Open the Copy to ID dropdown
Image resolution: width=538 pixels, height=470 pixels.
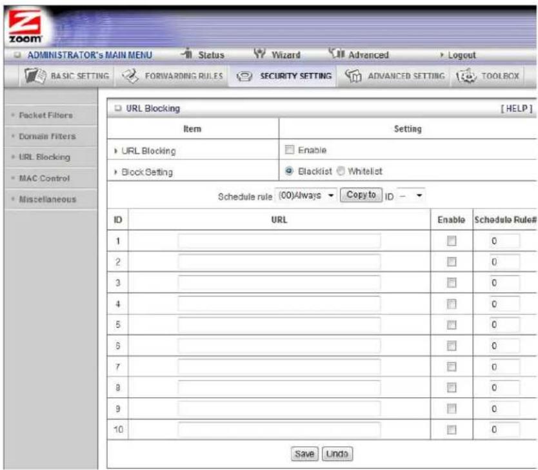pyautogui.click(x=410, y=196)
